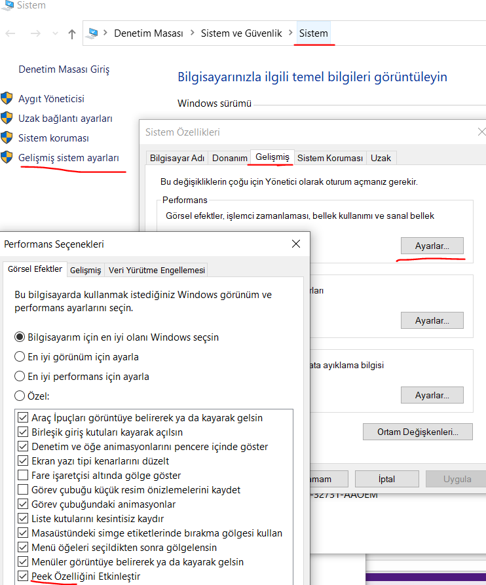The width and height of the screenshot is (486, 585).
Task: Toggle Ekran yazı tipi kenarlarını düzelt
Action: [23, 461]
